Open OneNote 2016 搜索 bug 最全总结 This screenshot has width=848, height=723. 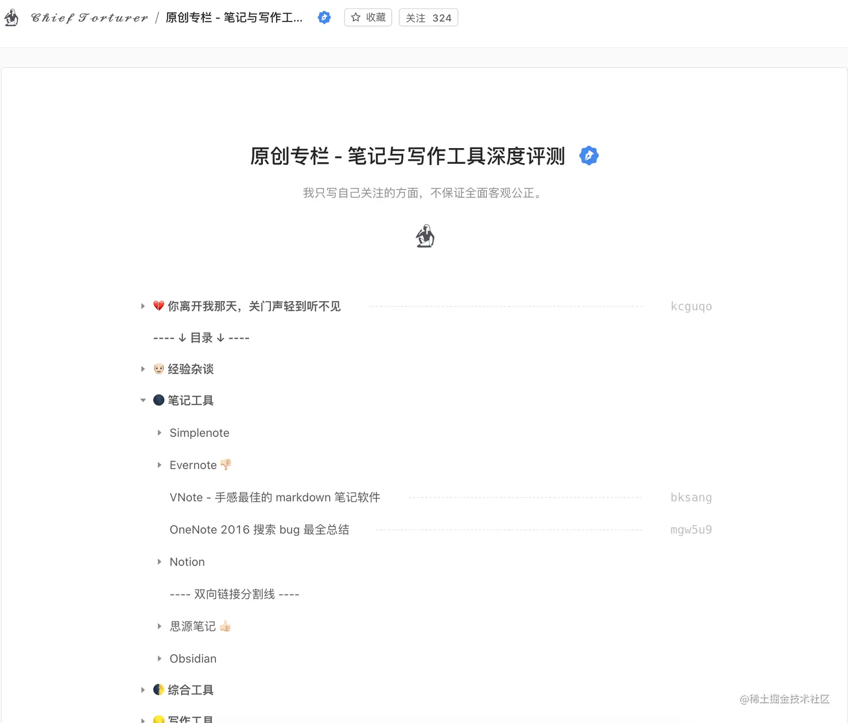[260, 529]
